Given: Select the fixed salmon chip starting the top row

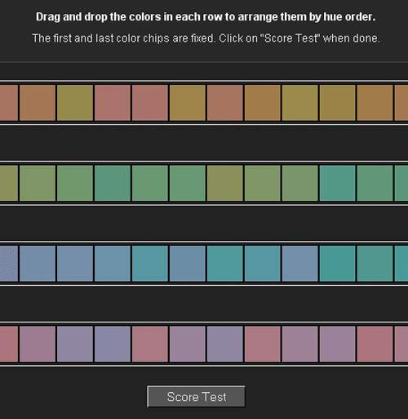Looking at the screenshot, I should click(x=9, y=103).
